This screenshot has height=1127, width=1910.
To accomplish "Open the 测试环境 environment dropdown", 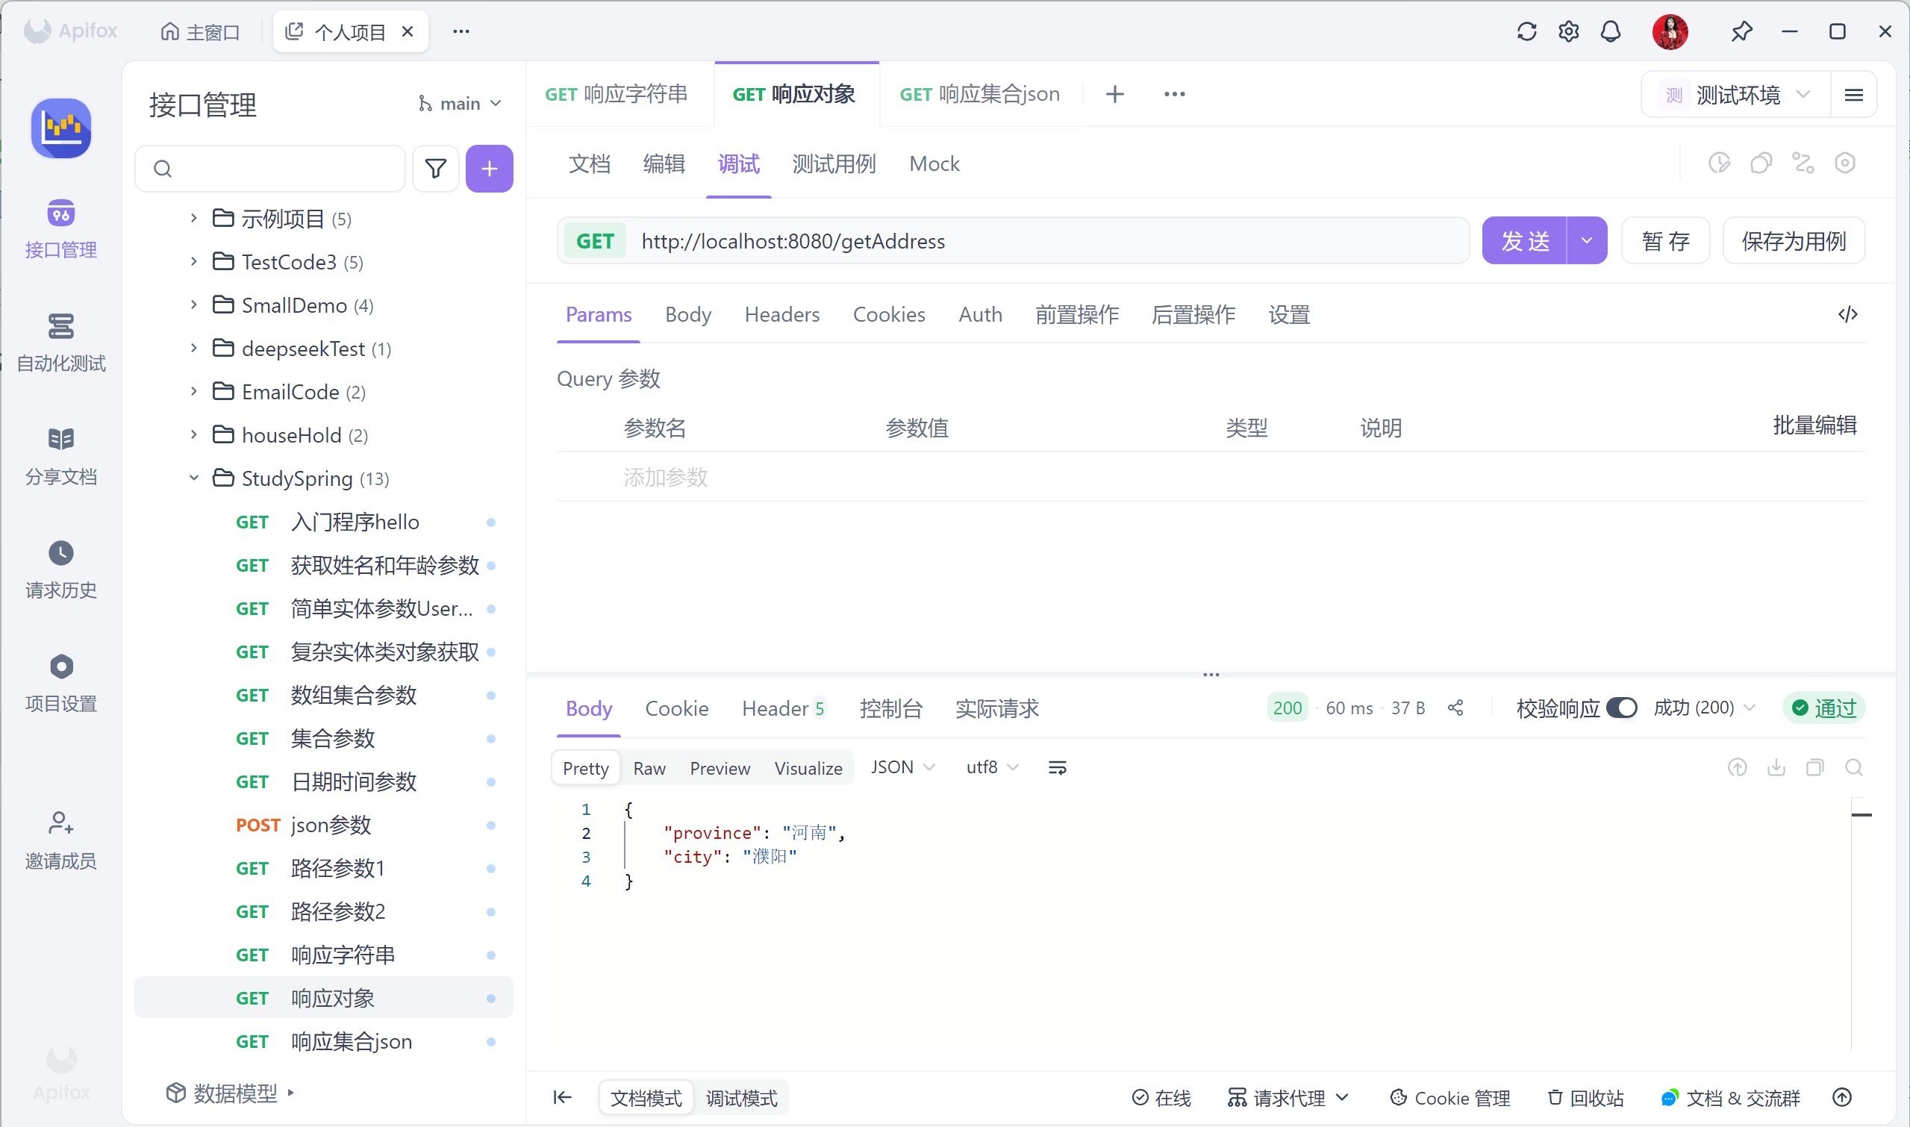I will click(x=1736, y=95).
